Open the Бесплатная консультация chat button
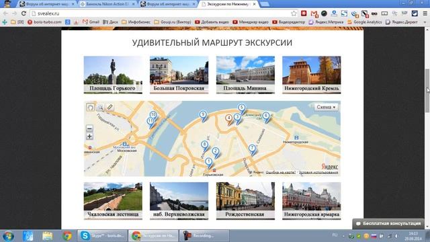Image resolution: width=430 pixels, height=242 pixels. coord(388,224)
